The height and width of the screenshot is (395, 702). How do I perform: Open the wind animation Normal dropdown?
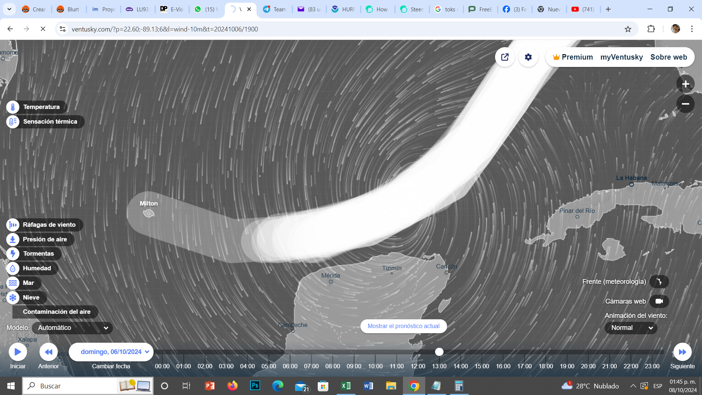[x=631, y=328]
